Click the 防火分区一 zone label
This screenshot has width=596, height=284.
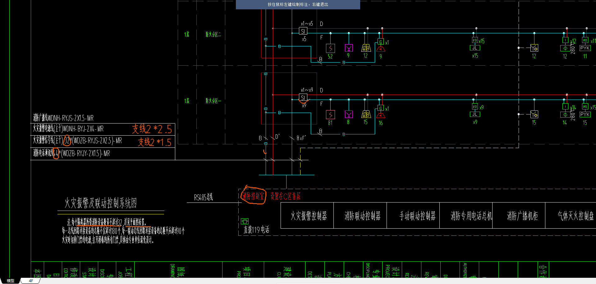(x=213, y=101)
